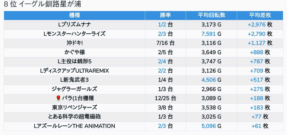Click the 勝率 column header
The width and height of the screenshot is (287, 135).
[x=165, y=15]
